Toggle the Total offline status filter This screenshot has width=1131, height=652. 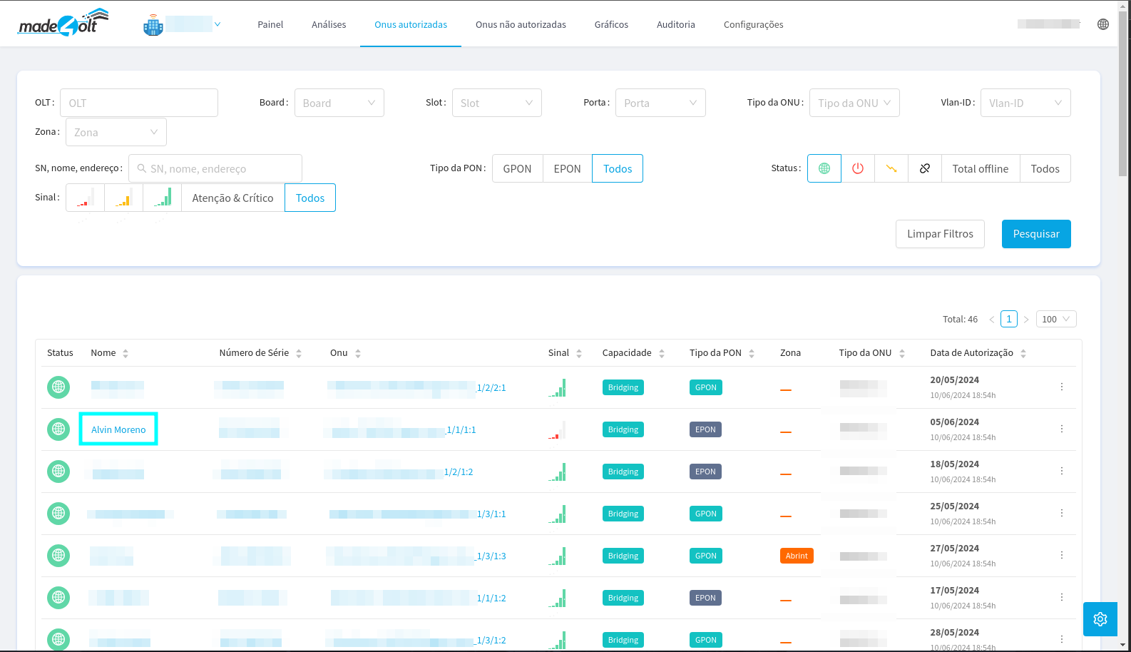pyautogui.click(x=980, y=168)
